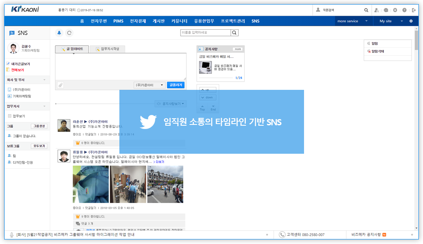Click the 이름을 입력하세요 search field
The width and height of the screenshot is (423, 244).
(x=205, y=33)
